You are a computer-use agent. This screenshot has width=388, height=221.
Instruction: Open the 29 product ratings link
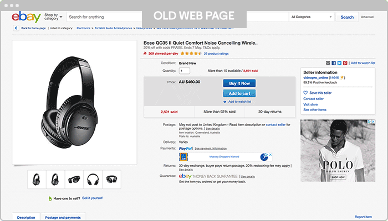pyautogui.click(x=216, y=54)
